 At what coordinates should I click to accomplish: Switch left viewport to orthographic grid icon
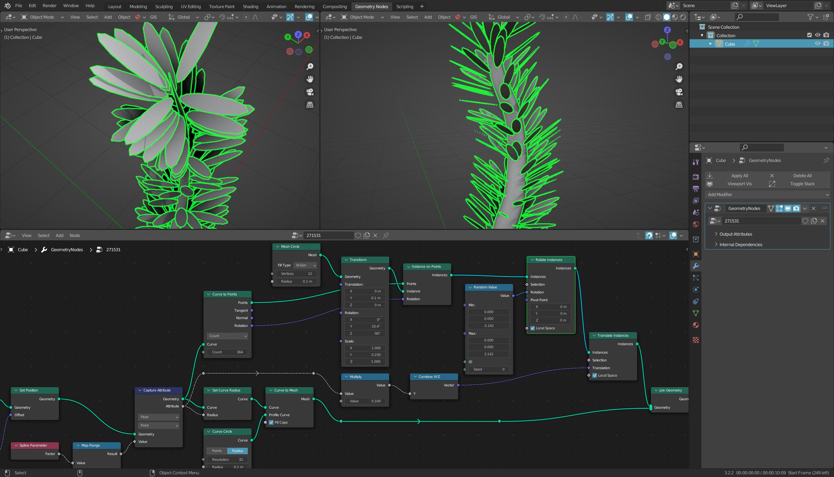[x=310, y=105]
